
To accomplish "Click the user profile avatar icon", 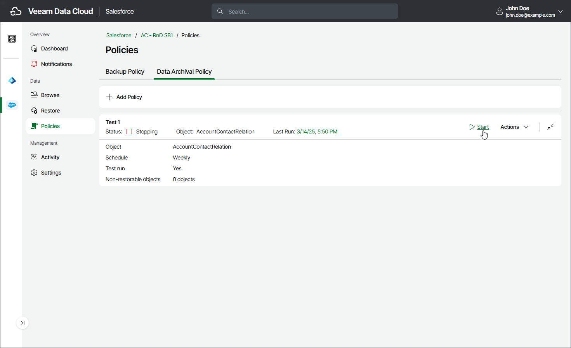I will tap(500, 12).
